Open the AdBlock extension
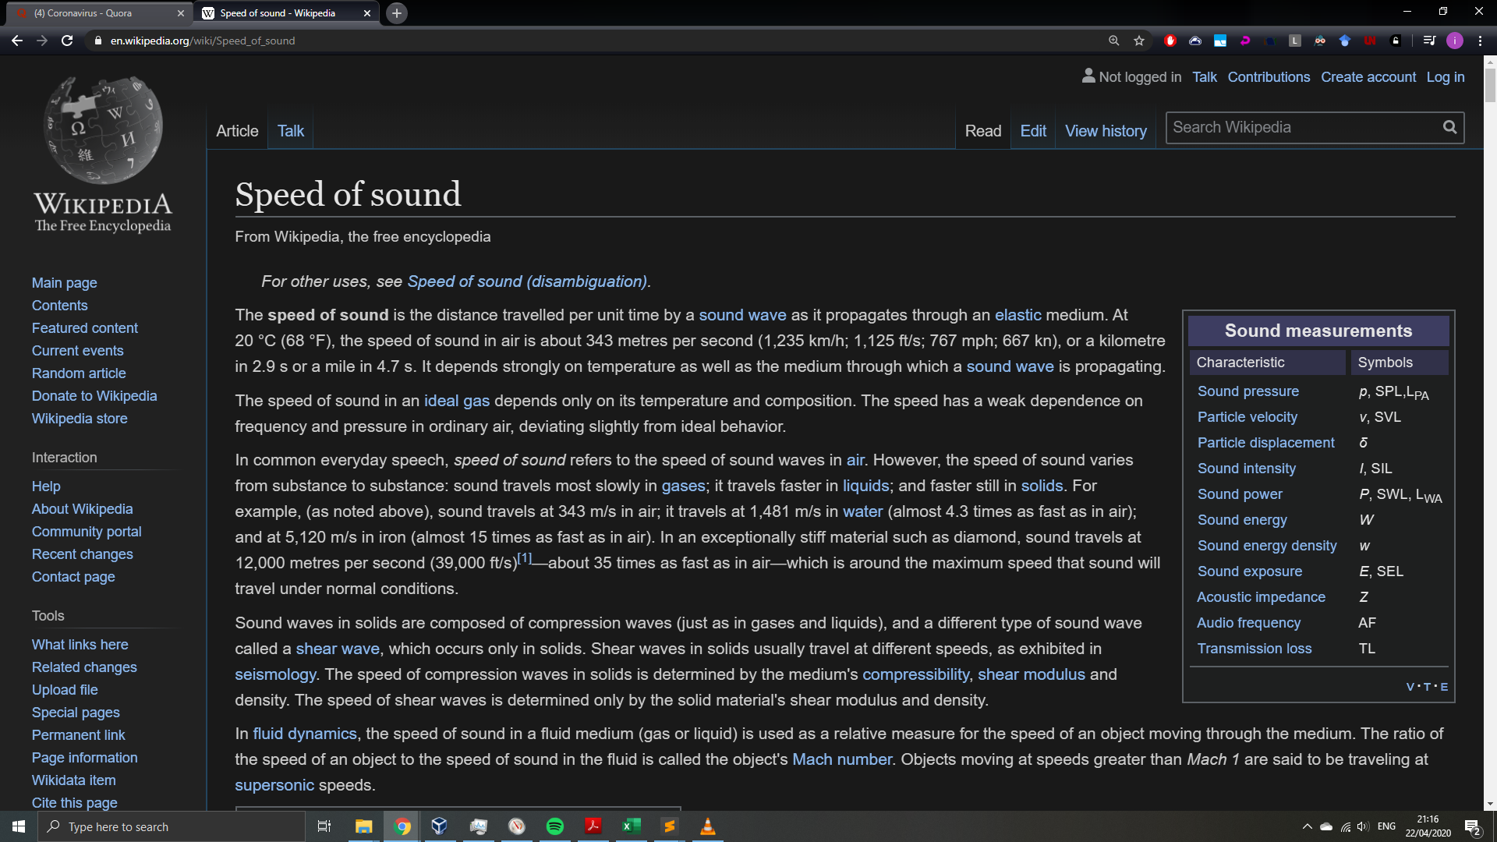 coord(1170,41)
